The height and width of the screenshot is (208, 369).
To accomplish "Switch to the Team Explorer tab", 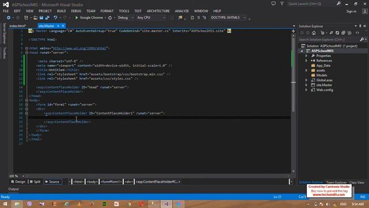I will (336, 183).
